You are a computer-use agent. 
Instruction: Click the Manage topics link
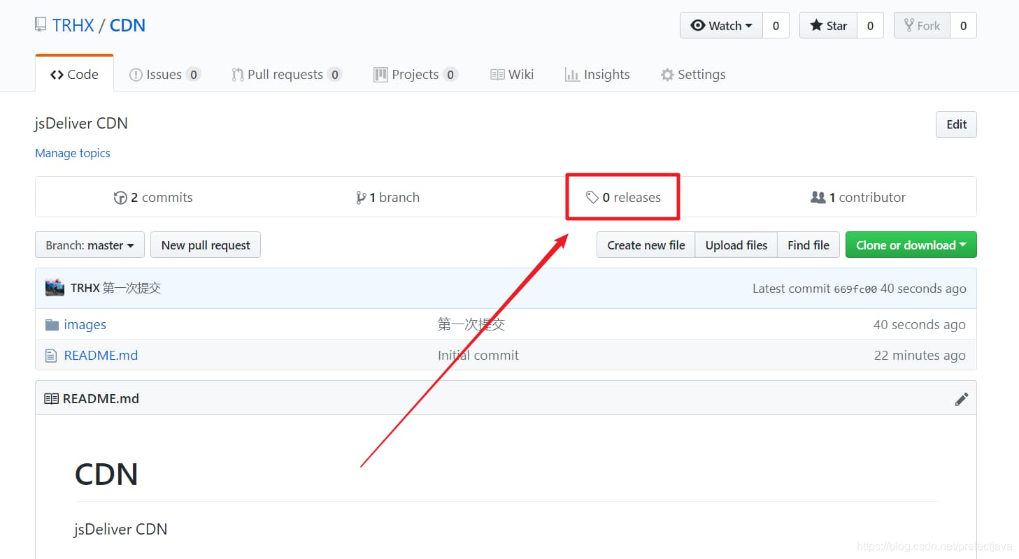tap(73, 153)
